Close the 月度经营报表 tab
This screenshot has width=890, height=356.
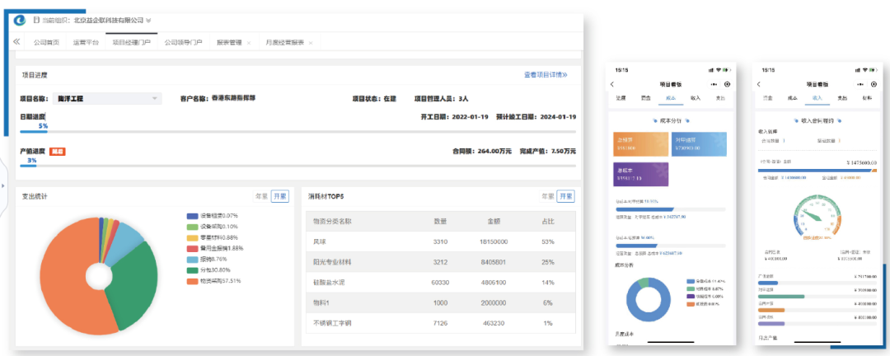point(311,42)
